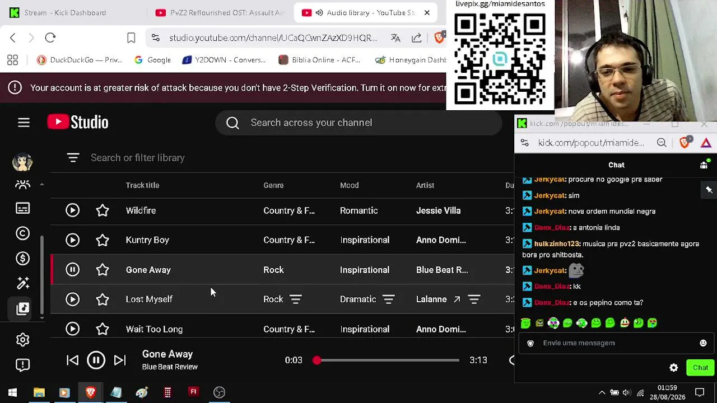Focus the Search across your channel box
Image resolution: width=717 pixels, height=403 pixels.
(x=358, y=123)
